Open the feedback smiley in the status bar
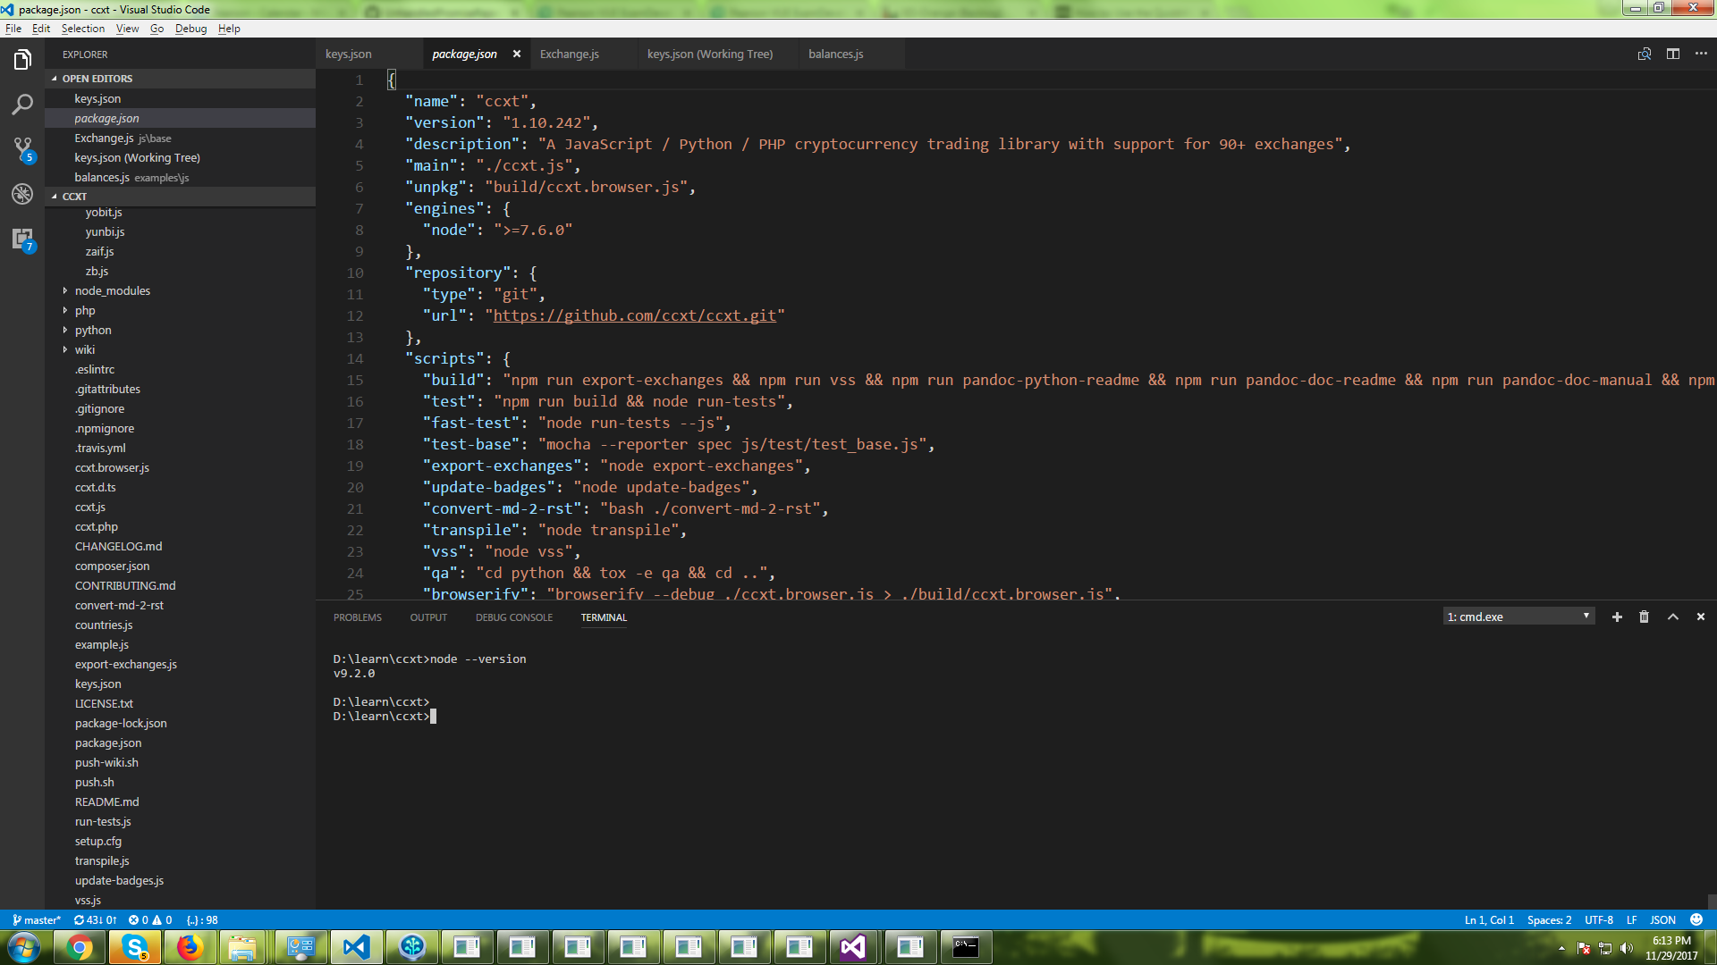Screen dimensions: 1717x965 click(1696, 919)
